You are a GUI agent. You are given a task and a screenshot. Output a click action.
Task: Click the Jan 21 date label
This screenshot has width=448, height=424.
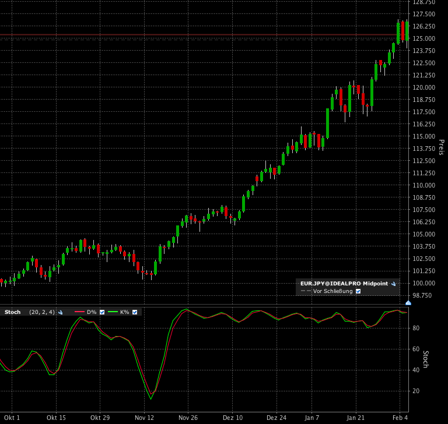[355, 418]
